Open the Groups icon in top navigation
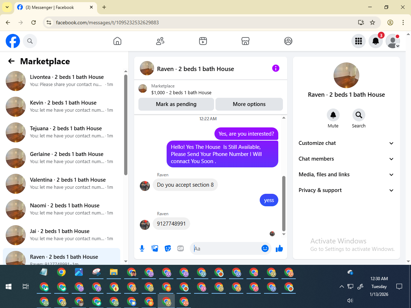Viewport: 411px width, 308px height. pos(288,41)
